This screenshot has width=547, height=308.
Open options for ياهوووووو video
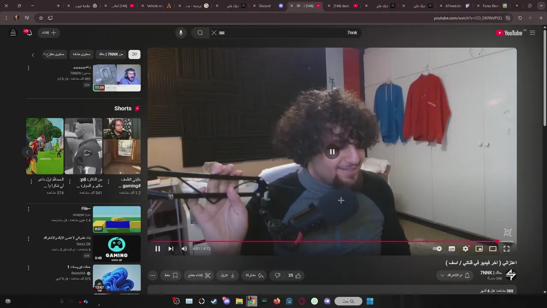click(29, 68)
